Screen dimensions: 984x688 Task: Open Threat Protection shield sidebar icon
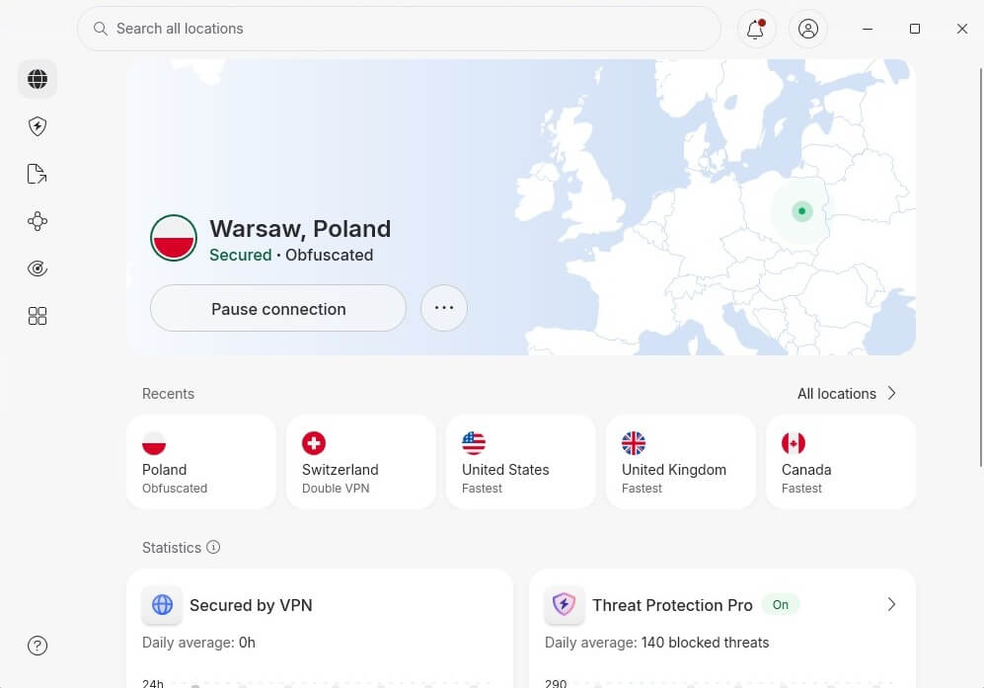pos(38,126)
